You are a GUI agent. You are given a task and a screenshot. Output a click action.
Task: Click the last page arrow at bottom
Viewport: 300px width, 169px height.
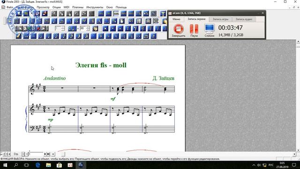(x=48, y=154)
